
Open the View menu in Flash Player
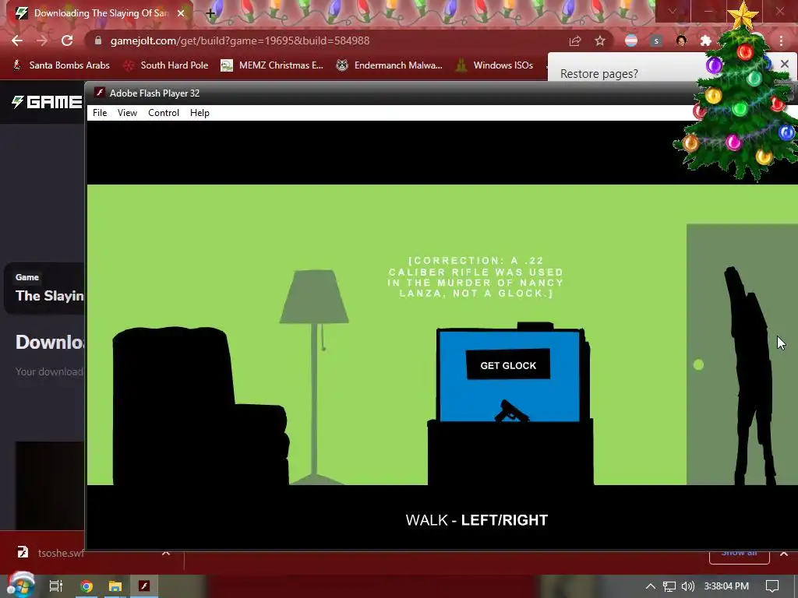click(x=127, y=113)
